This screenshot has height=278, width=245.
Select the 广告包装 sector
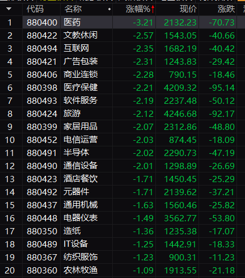click(x=81, y=61)
